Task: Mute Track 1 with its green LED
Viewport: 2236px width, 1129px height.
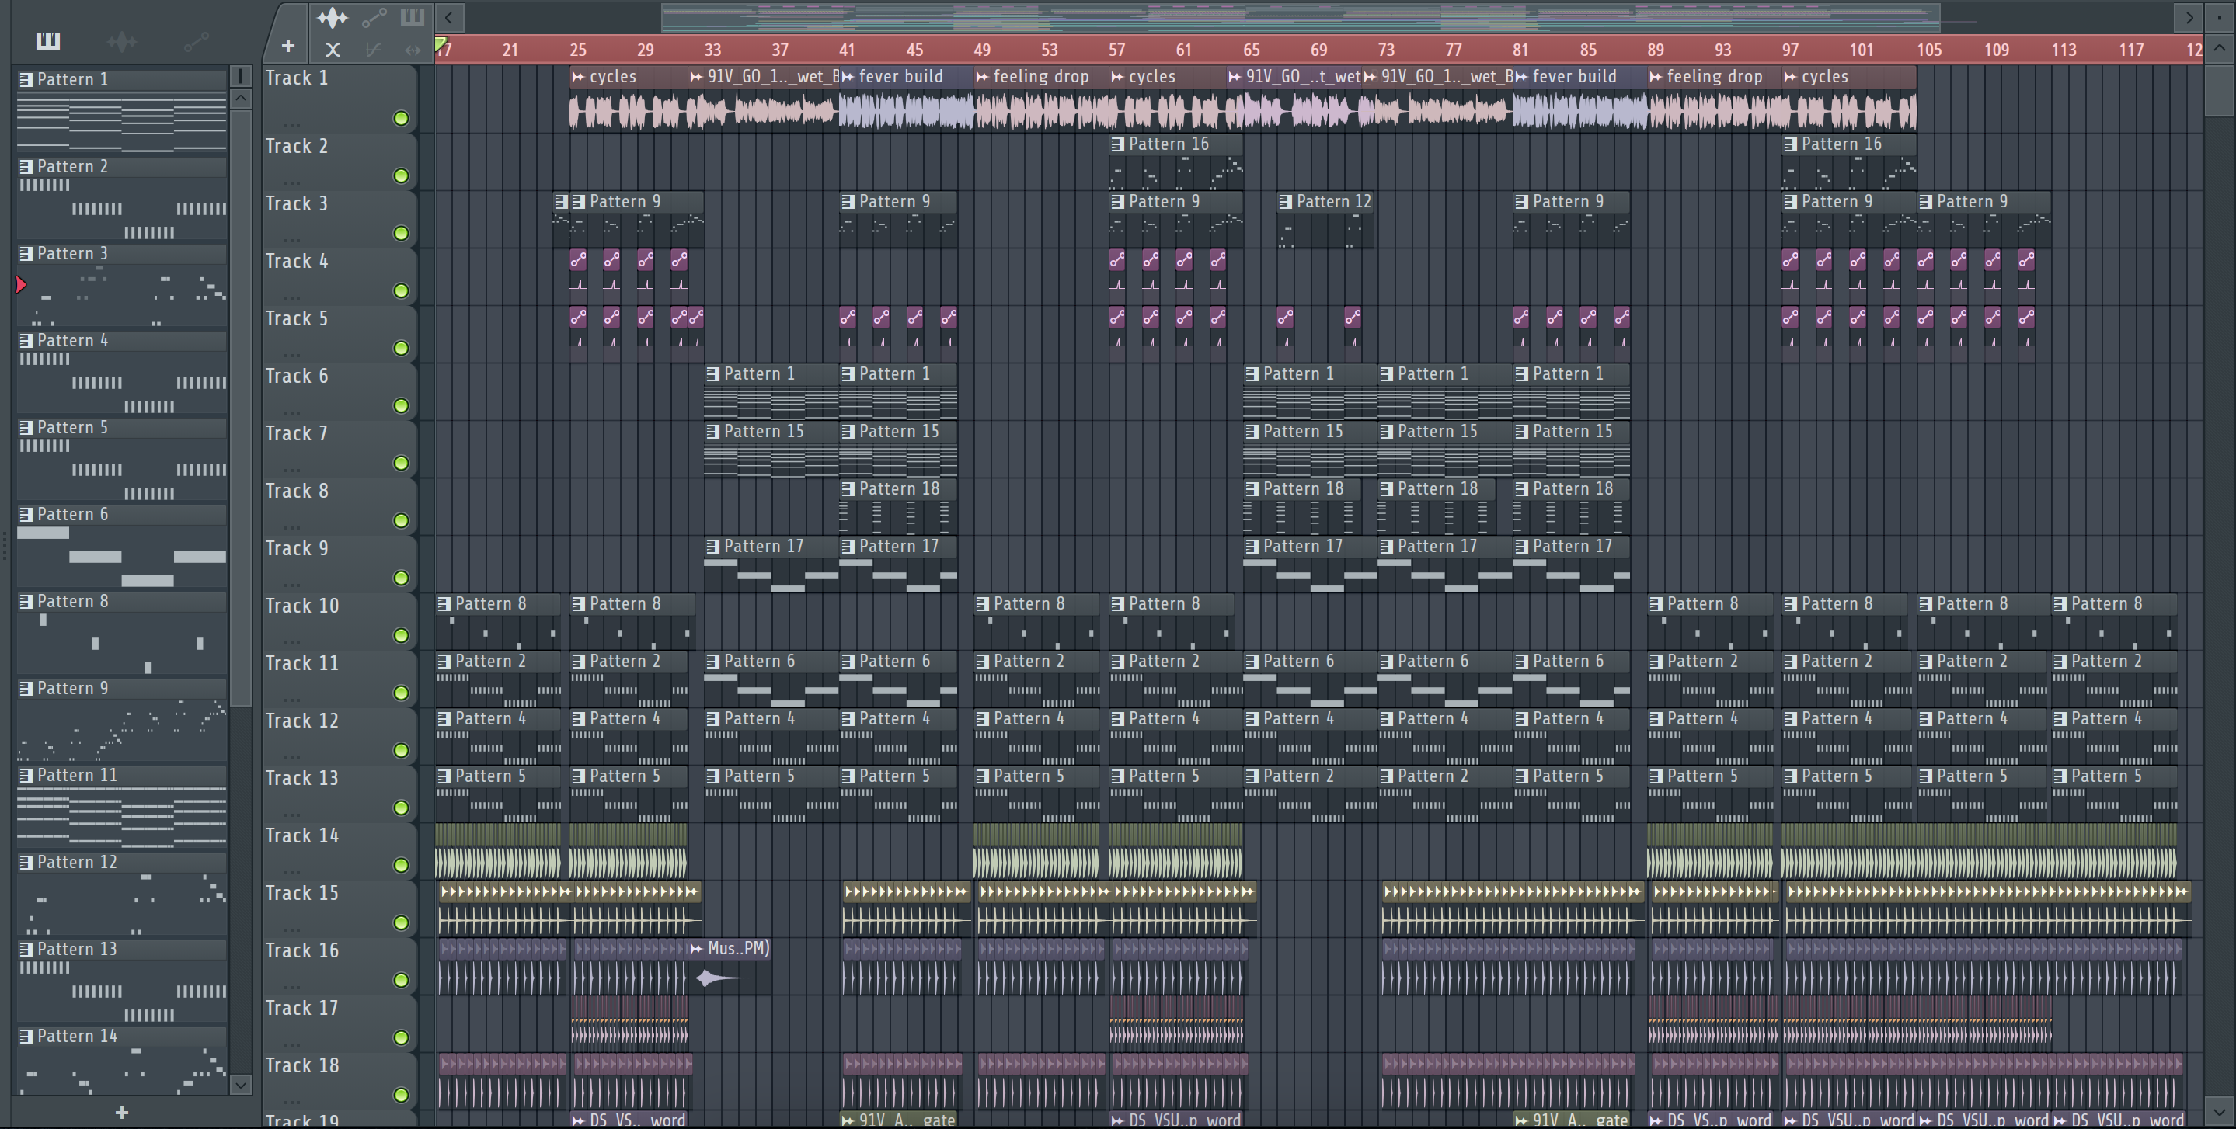Action: coord(401,118)
